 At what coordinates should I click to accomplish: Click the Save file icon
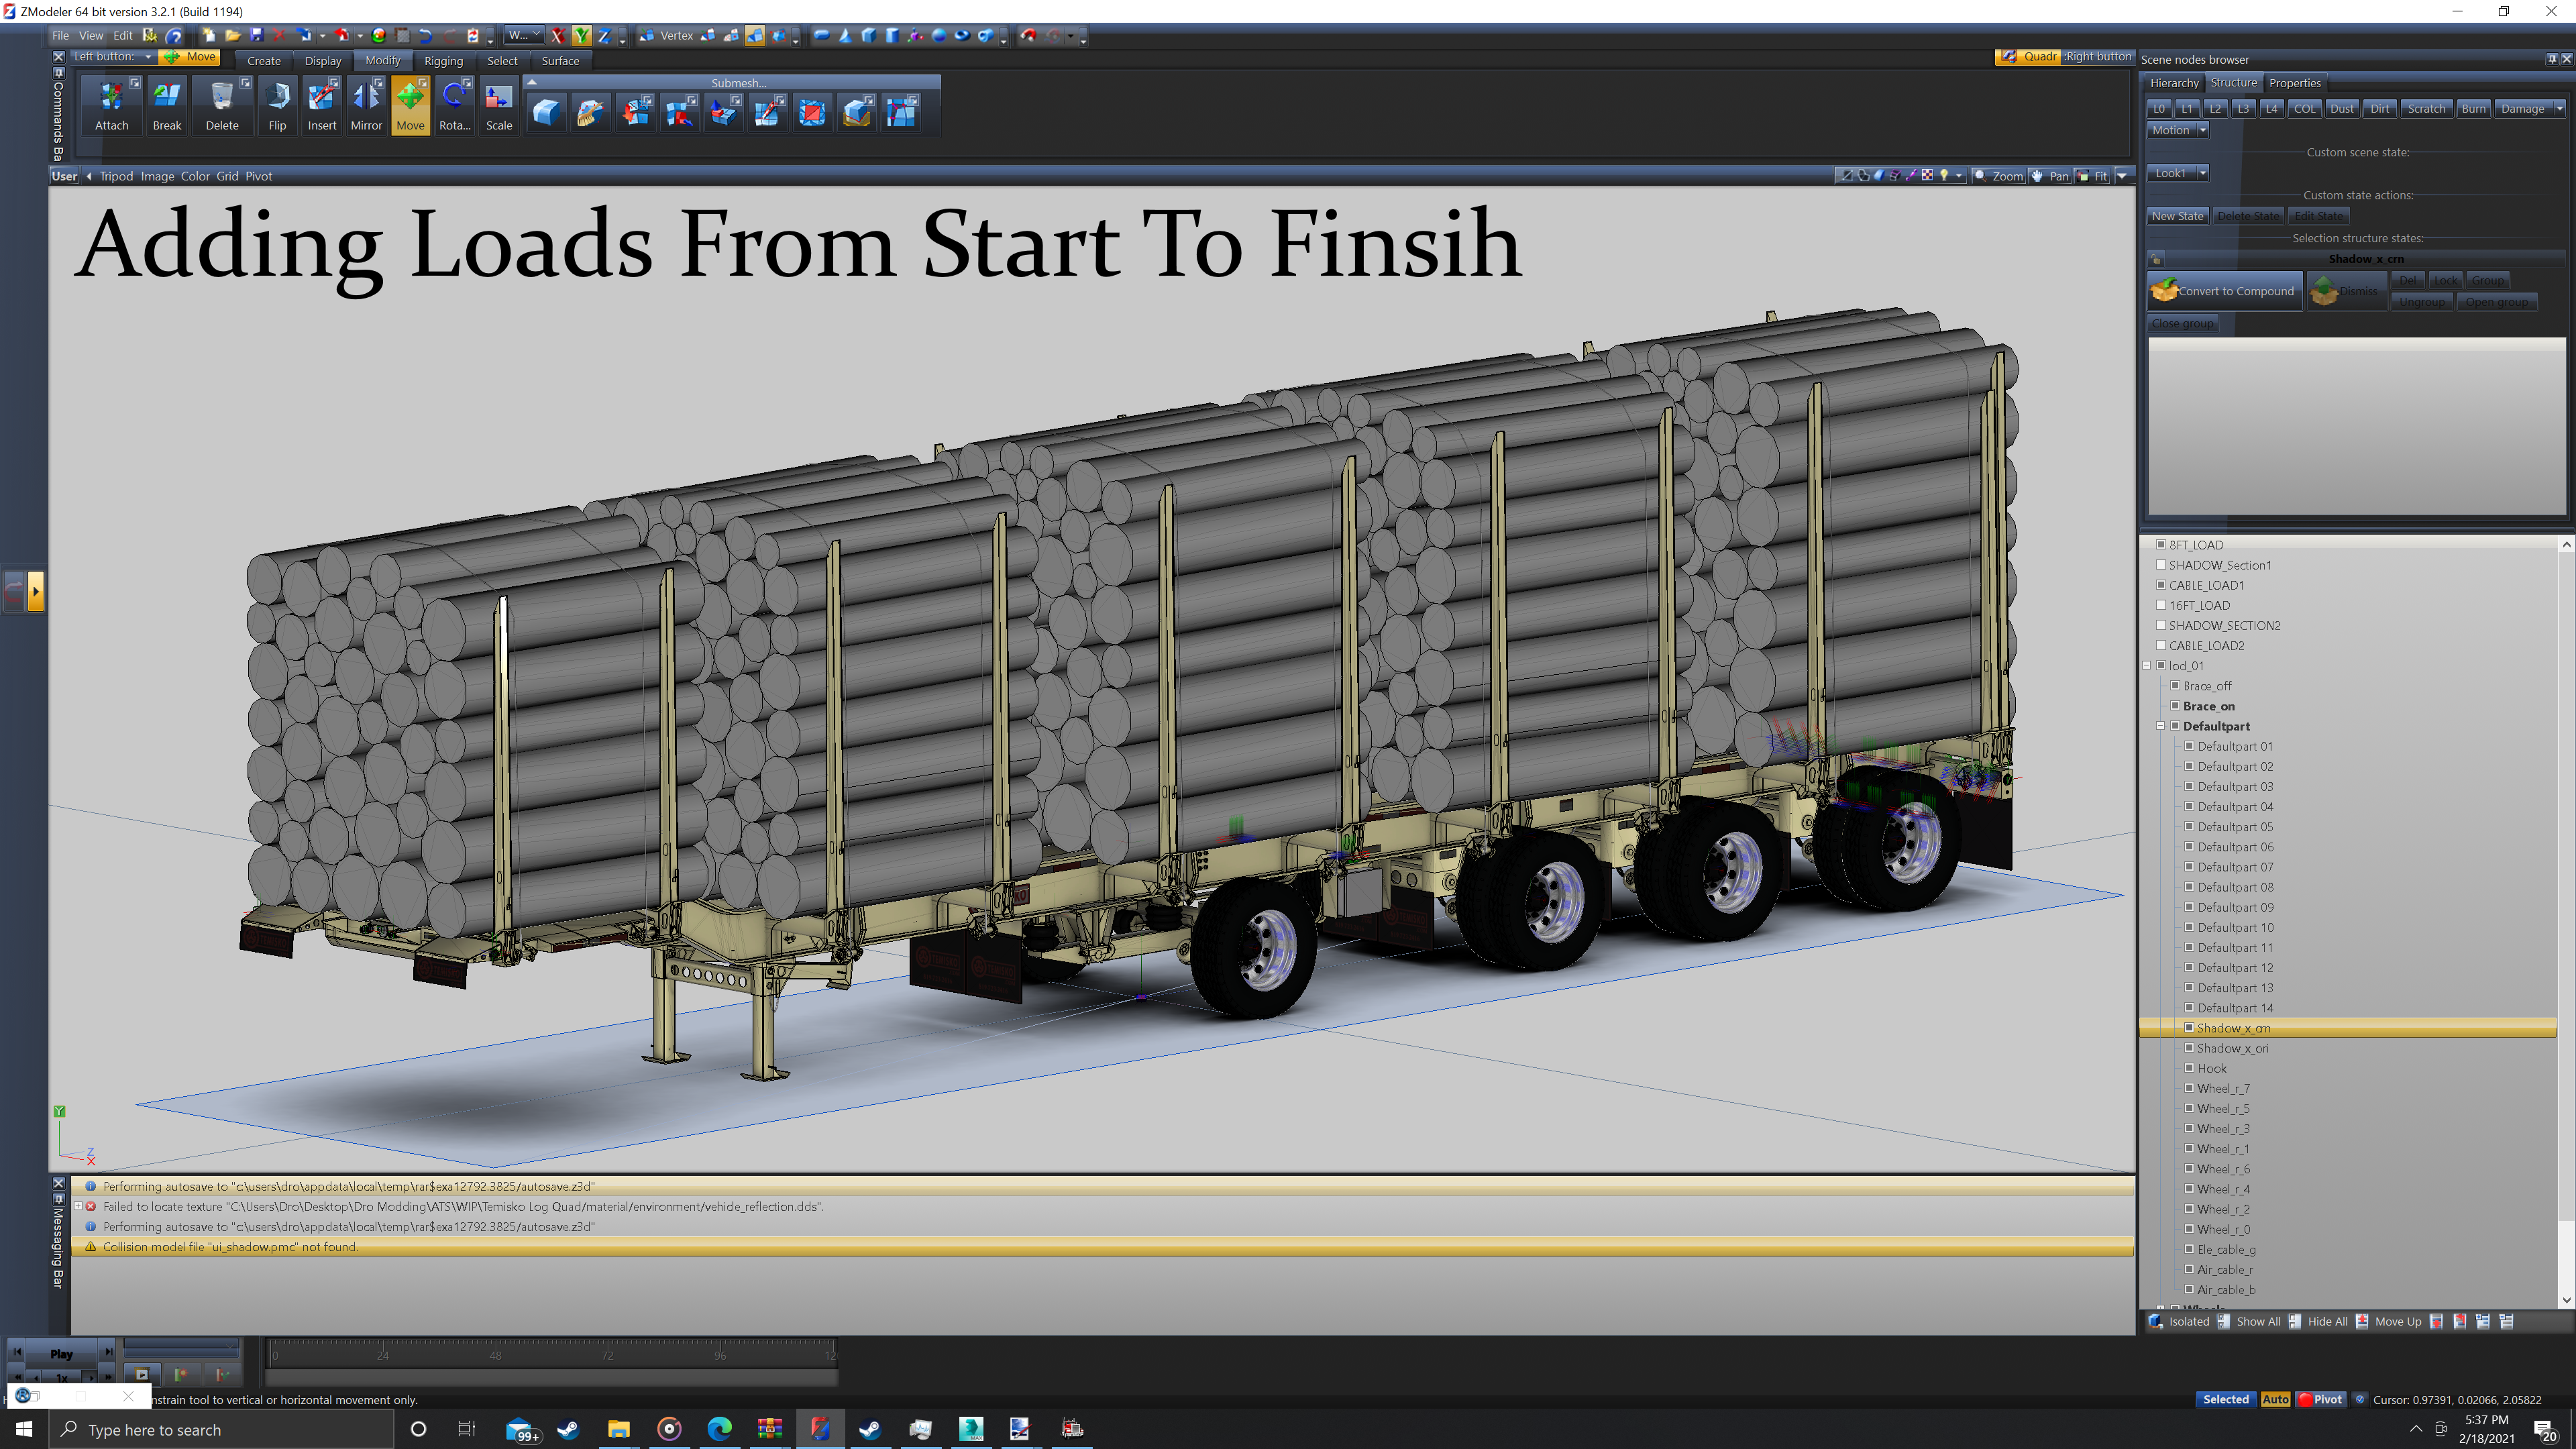click(256, 35)
